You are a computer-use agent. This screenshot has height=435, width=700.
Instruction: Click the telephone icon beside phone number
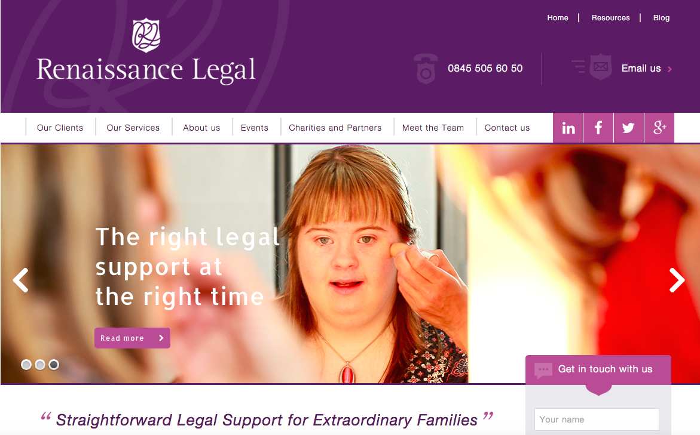426,69
